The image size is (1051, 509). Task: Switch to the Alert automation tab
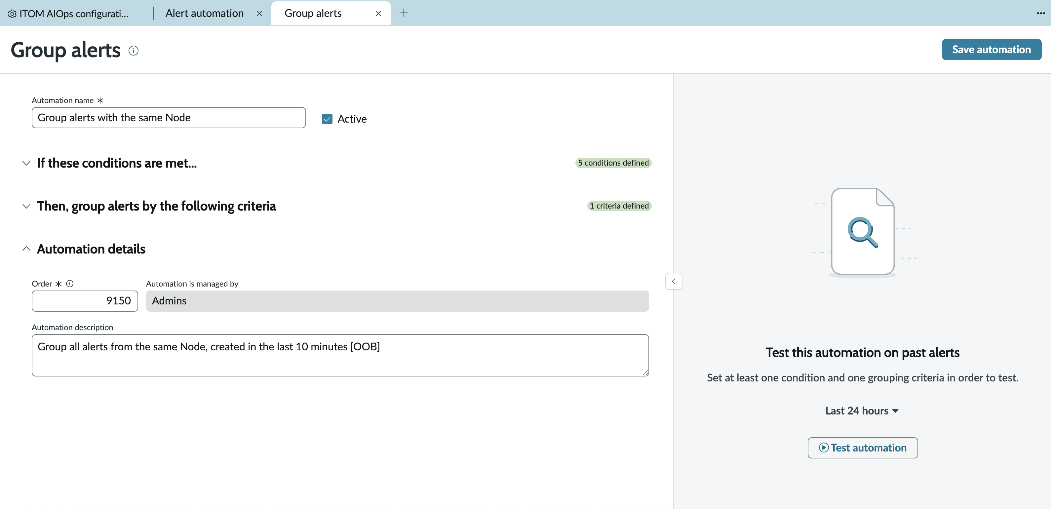pyautogui.click(x=204, y=14)
